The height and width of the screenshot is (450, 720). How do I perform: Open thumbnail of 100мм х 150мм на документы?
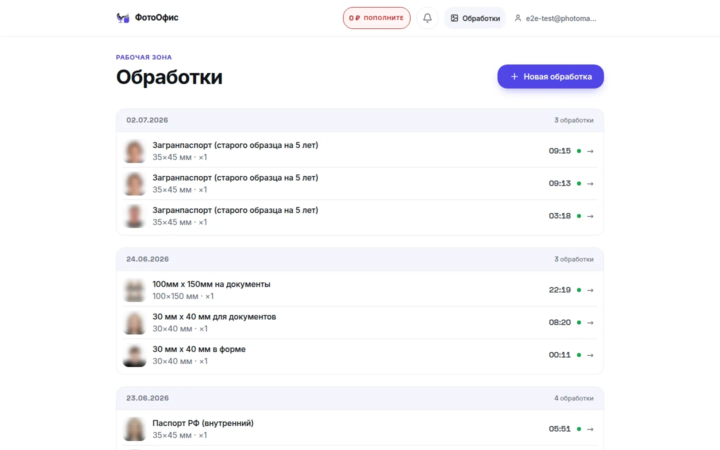pos(134,290)
